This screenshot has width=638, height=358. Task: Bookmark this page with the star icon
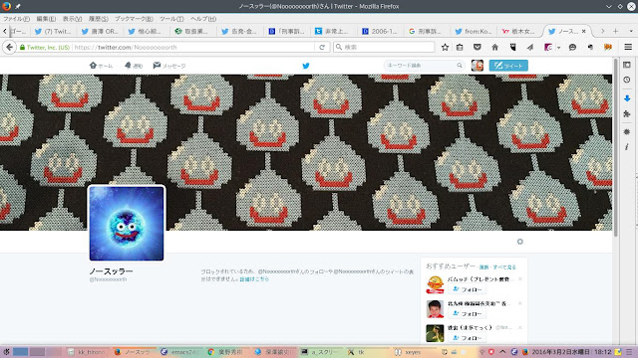446,47
